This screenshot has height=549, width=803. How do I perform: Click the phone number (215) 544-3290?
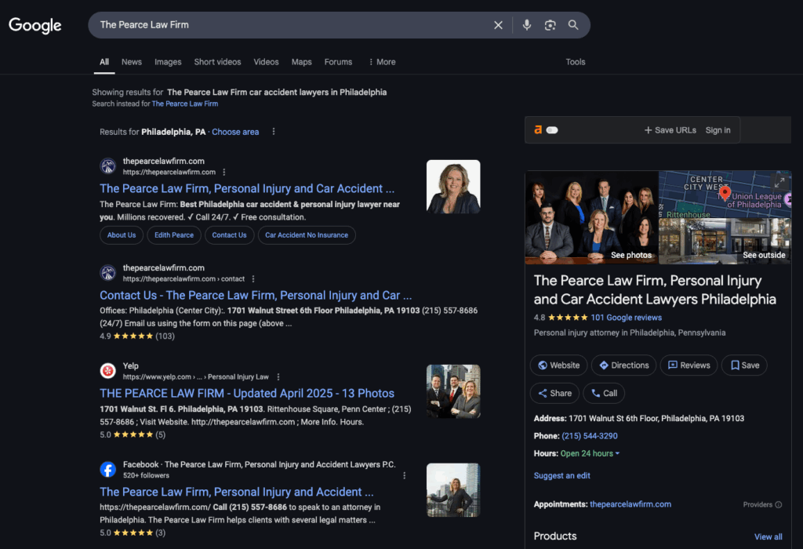point(590,436)
